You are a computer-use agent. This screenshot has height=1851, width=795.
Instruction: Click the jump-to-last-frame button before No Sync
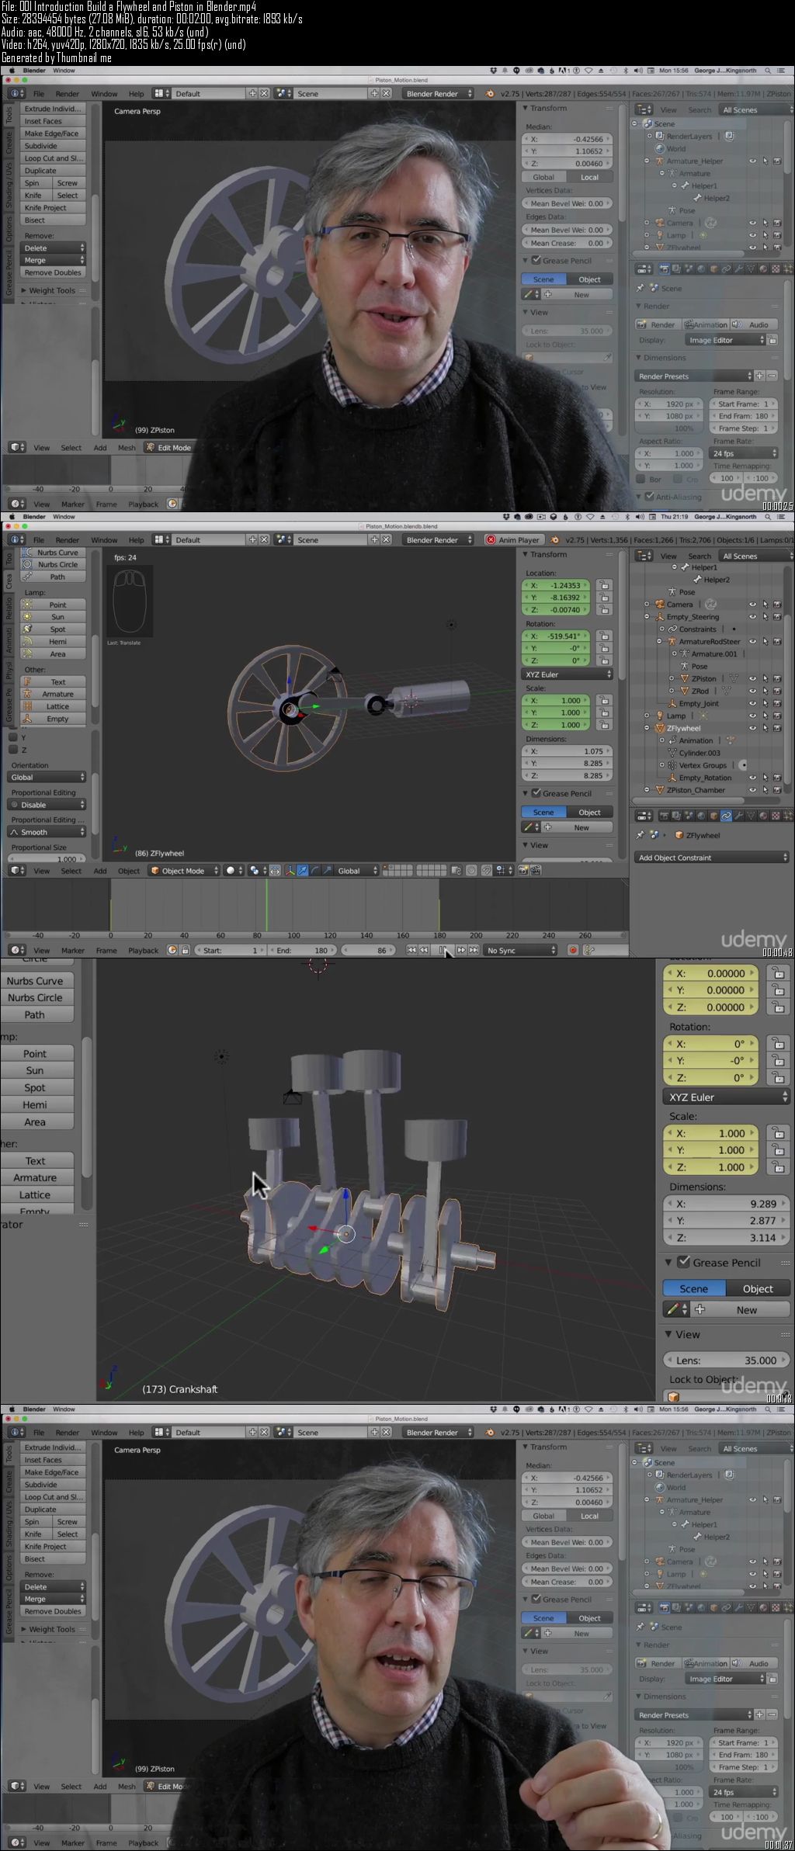(x=474, y=950)
